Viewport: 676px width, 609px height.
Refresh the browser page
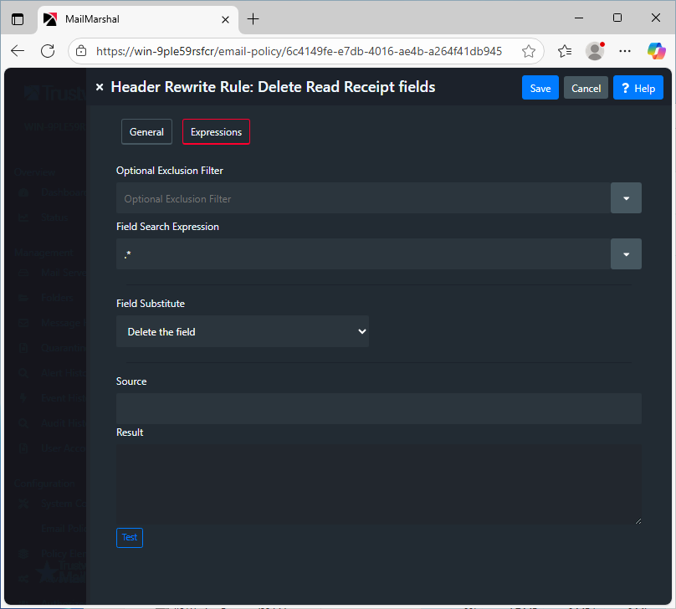48,51
